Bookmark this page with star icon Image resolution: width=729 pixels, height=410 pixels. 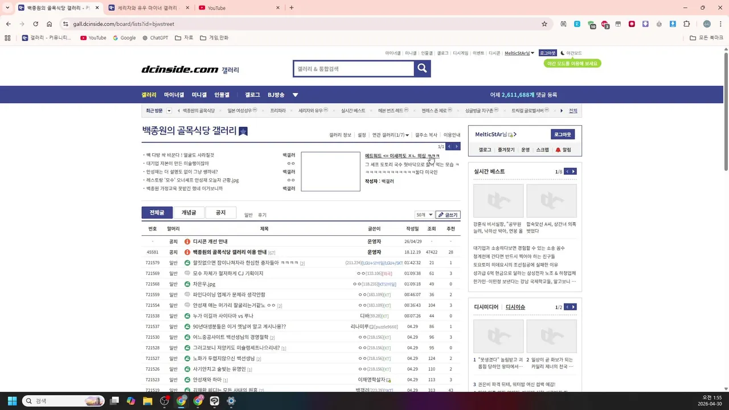(x=544, y=24)
